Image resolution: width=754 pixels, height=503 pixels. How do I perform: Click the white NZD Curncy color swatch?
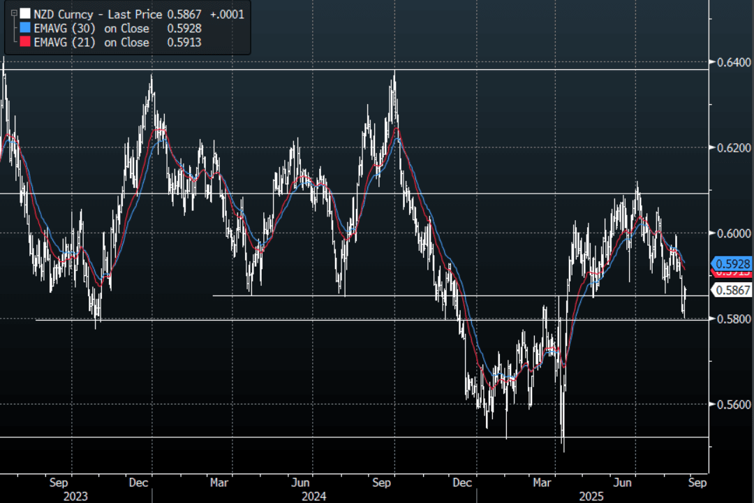tap(26, 14)
